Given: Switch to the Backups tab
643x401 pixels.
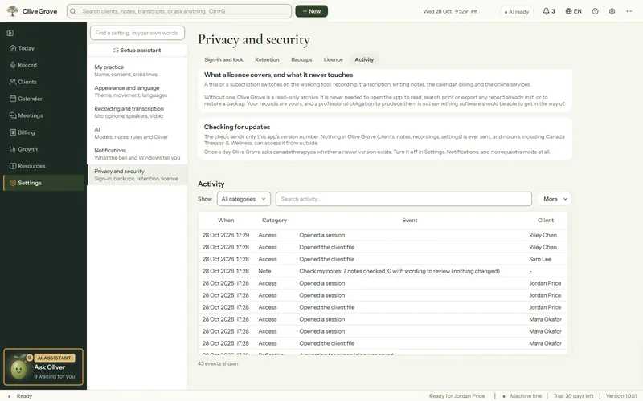Looking at the screenshot, I should click(301, 59).
